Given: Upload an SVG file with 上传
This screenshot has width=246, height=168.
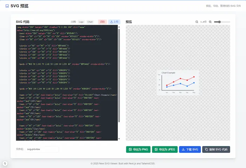Looking at the screenshot, I should tap(114, 22).
